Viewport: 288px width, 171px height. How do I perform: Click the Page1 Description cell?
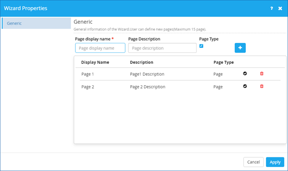[147, 74]
